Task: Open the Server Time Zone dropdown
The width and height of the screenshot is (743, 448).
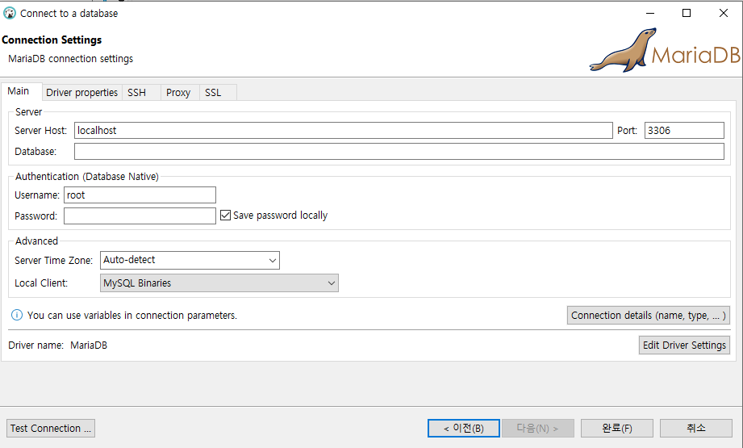Action: coord(190,260)
